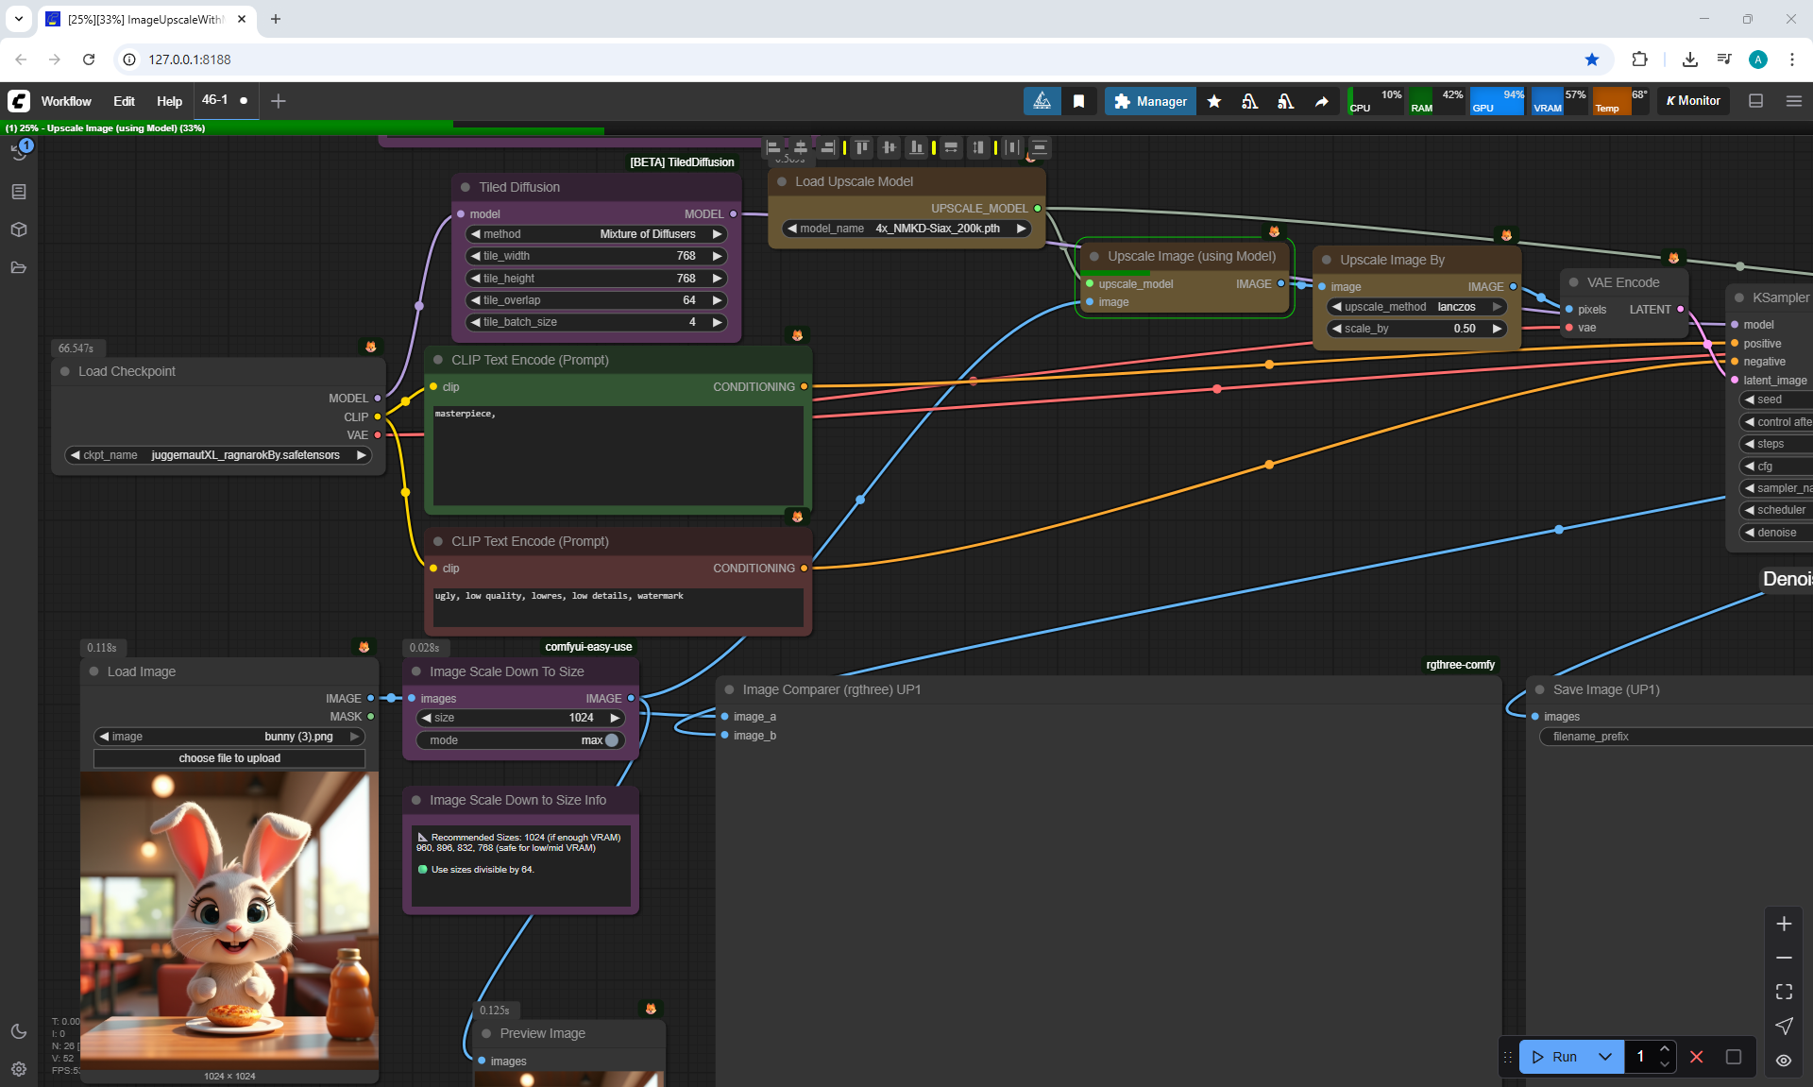Click the zoom in plus button
This screenshot has height=1087, width=1813.
tap(1784, 924)
